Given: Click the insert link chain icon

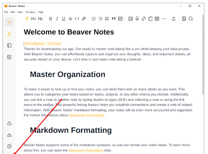Looking at the screenshot, I should 144,19.
